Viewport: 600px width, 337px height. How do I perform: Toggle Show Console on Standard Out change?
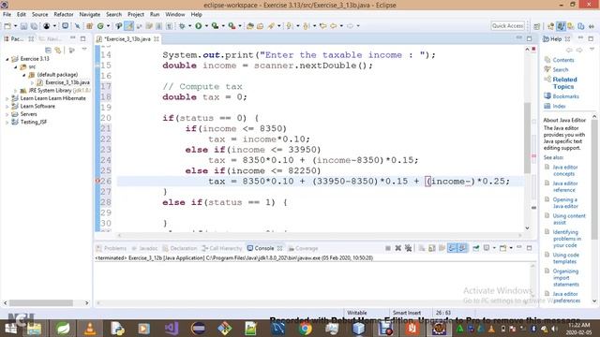452,248
